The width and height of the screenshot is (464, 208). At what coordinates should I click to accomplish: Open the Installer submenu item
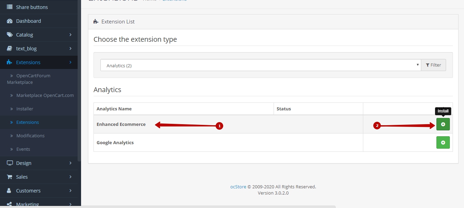tap(25, 109)
